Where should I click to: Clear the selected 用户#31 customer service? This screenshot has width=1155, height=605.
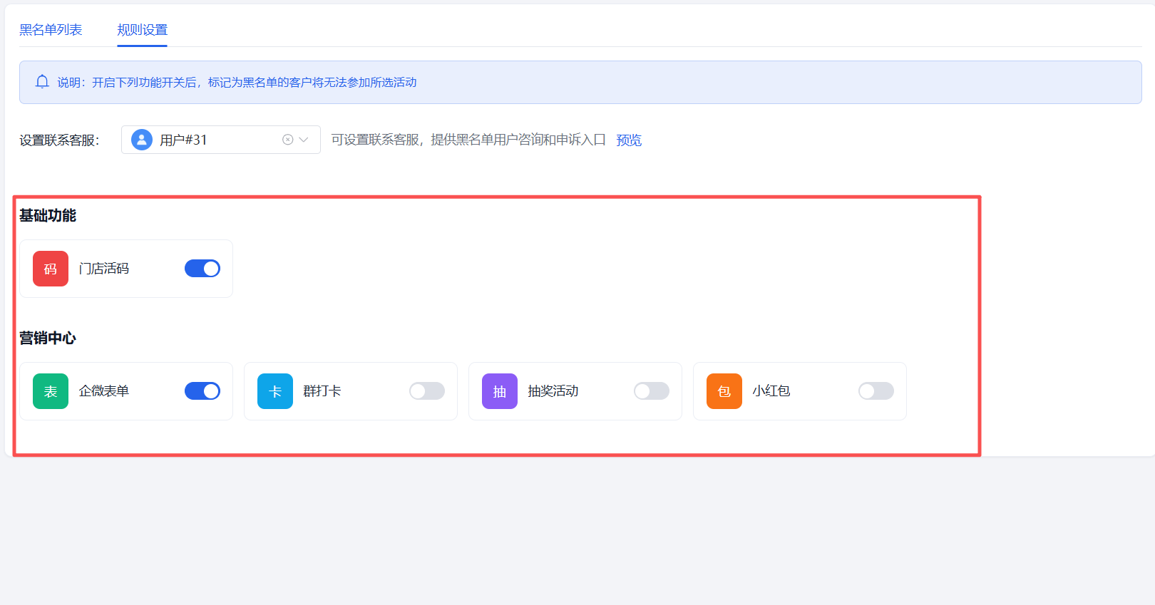[288, 140]
